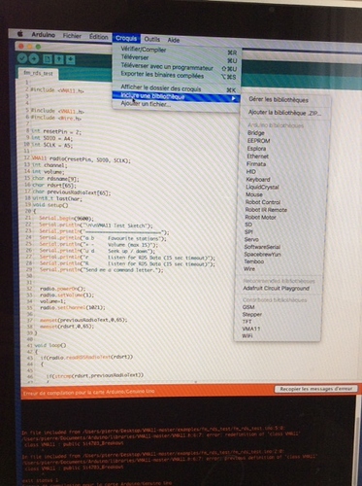Click the Upload arrow toolbar icon
This screenshot has height=486, width=362.
pyautogui.click(x=34, y=59)
